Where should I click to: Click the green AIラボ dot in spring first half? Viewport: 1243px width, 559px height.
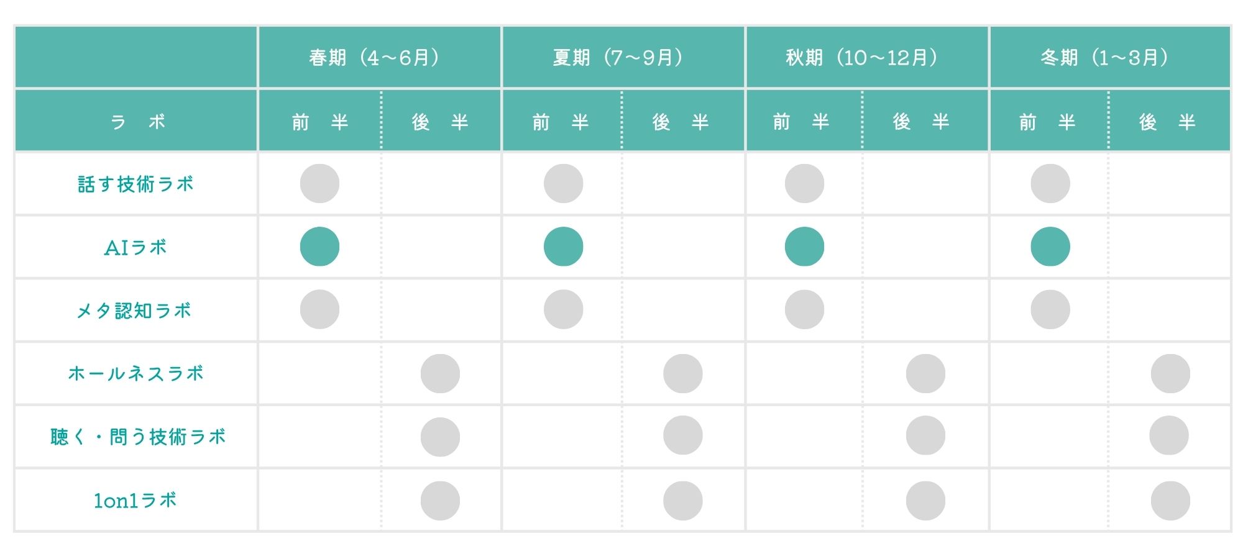(x=319, y=247)
